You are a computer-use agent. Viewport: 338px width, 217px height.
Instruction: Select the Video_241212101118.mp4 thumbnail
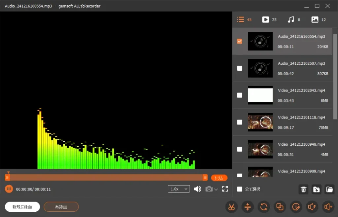pyautogui.click(x=260, y=122)
